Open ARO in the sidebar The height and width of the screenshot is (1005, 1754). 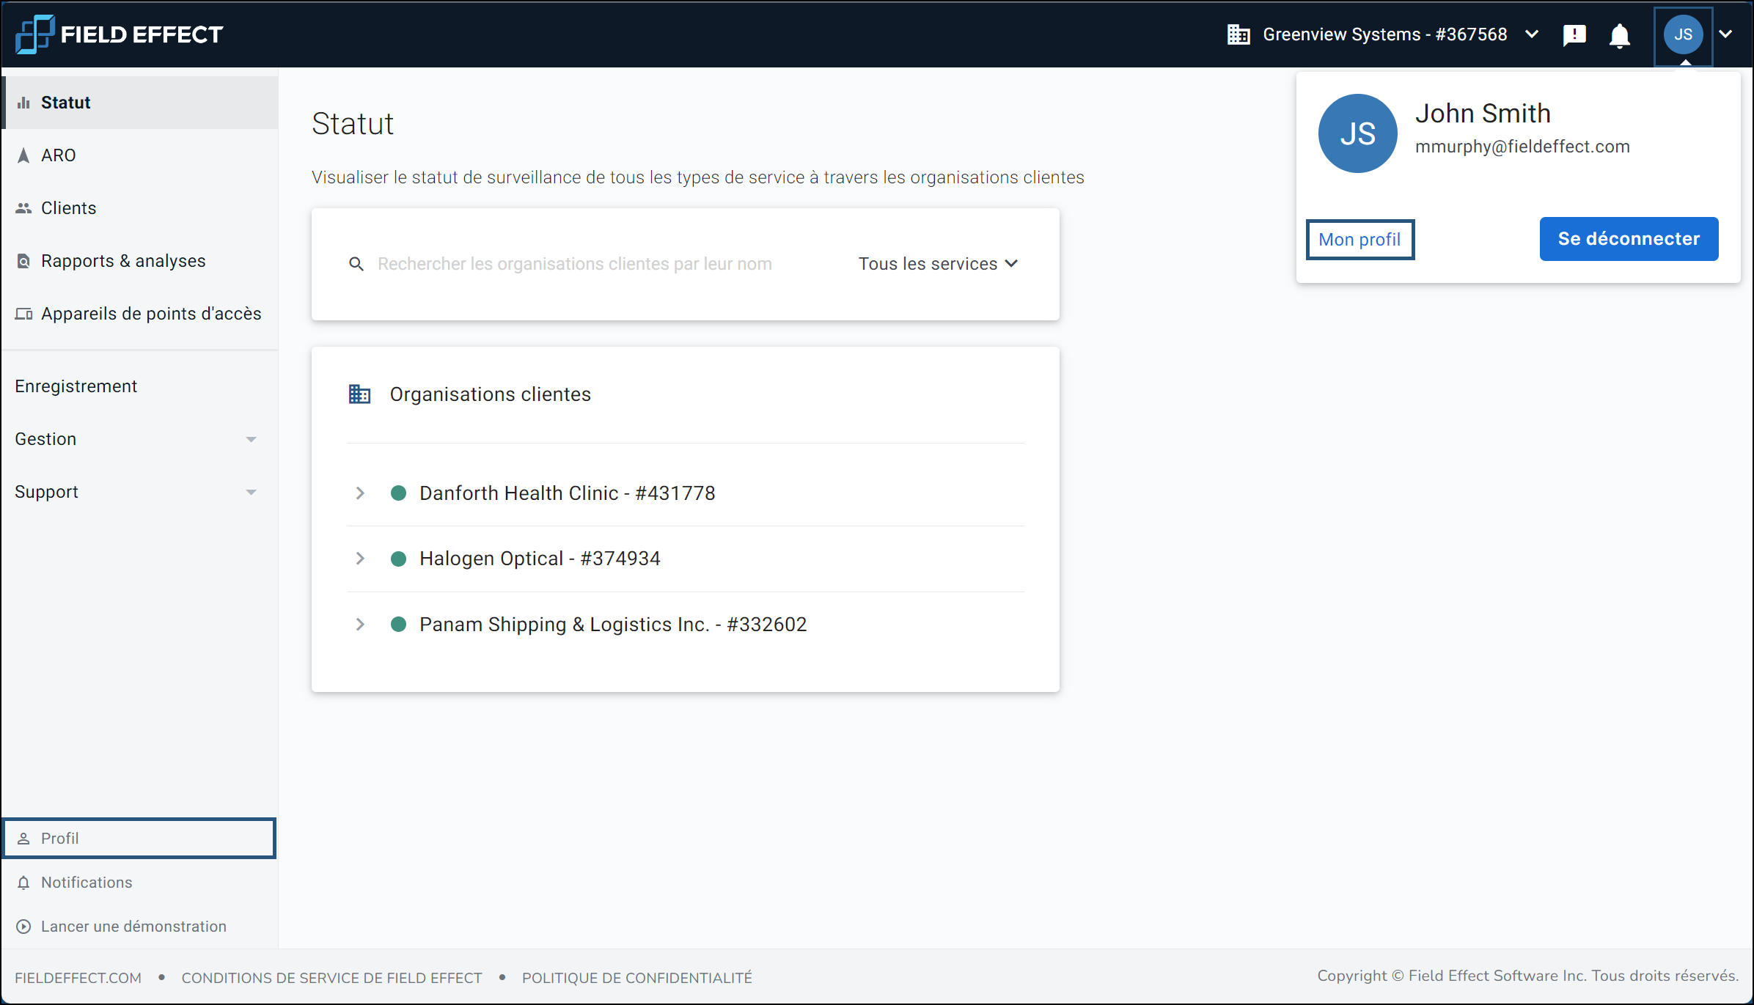coord(59,155)
